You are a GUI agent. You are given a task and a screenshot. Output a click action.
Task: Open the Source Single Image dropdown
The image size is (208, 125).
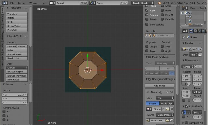(165, 115)
